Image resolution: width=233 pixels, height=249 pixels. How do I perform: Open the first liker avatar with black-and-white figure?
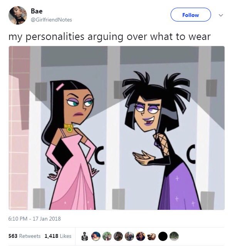pyautogui.click(x=85, y=236)
